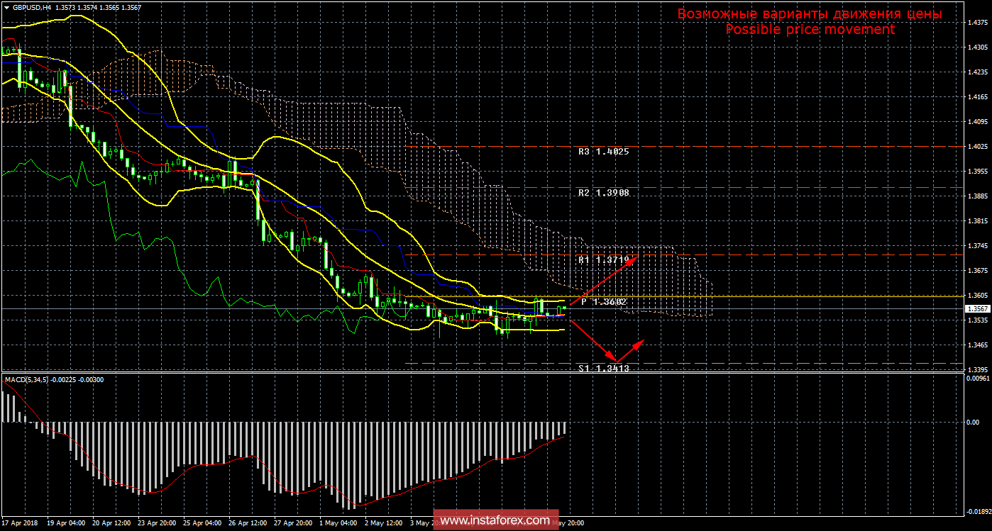Click the 1.4165 price axis label
This screenshot has height=531, width=992.
tap(977, 97)
